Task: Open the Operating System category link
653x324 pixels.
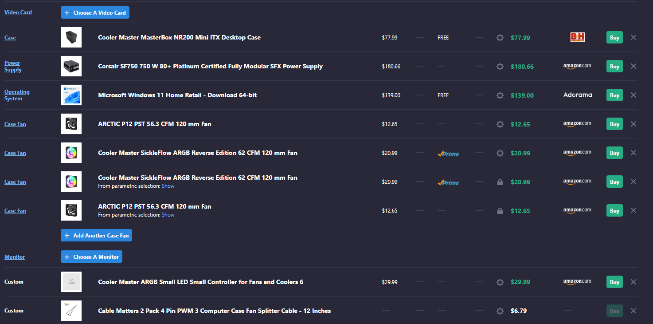Action: 17,95
